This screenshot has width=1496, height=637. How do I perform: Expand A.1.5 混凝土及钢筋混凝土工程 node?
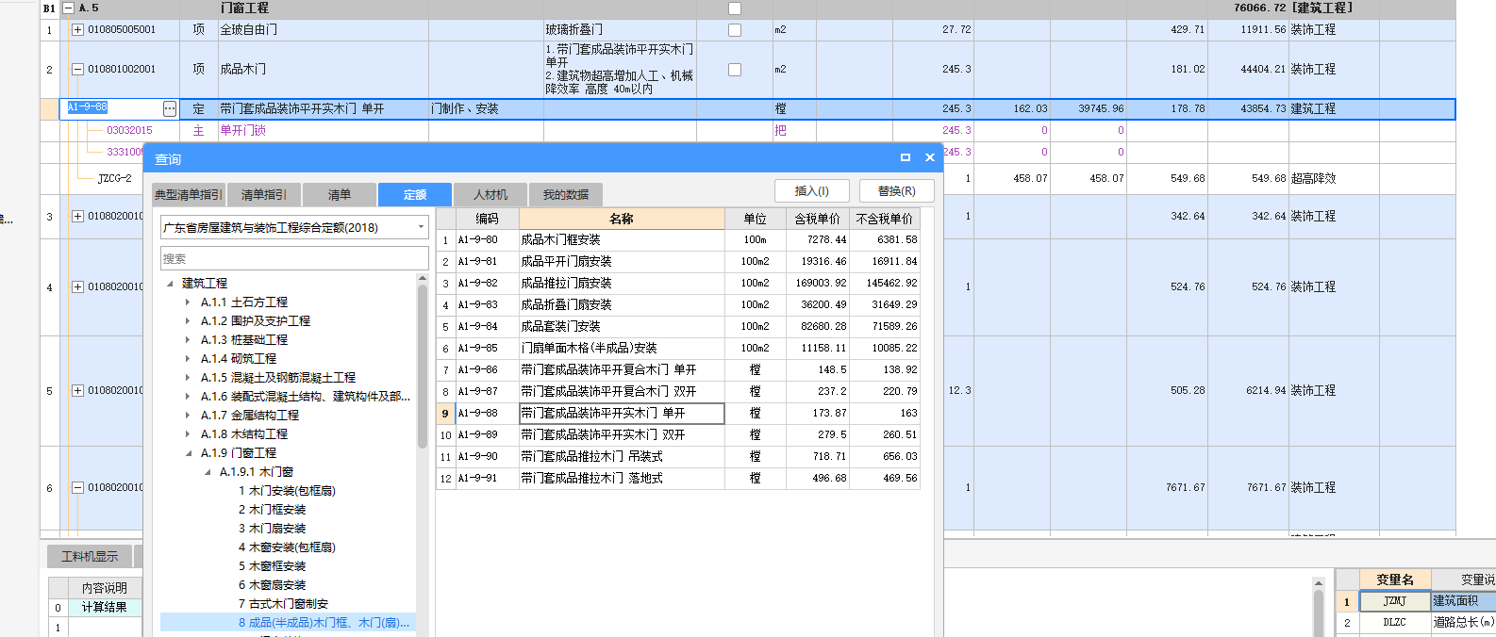tap(188, 378)
